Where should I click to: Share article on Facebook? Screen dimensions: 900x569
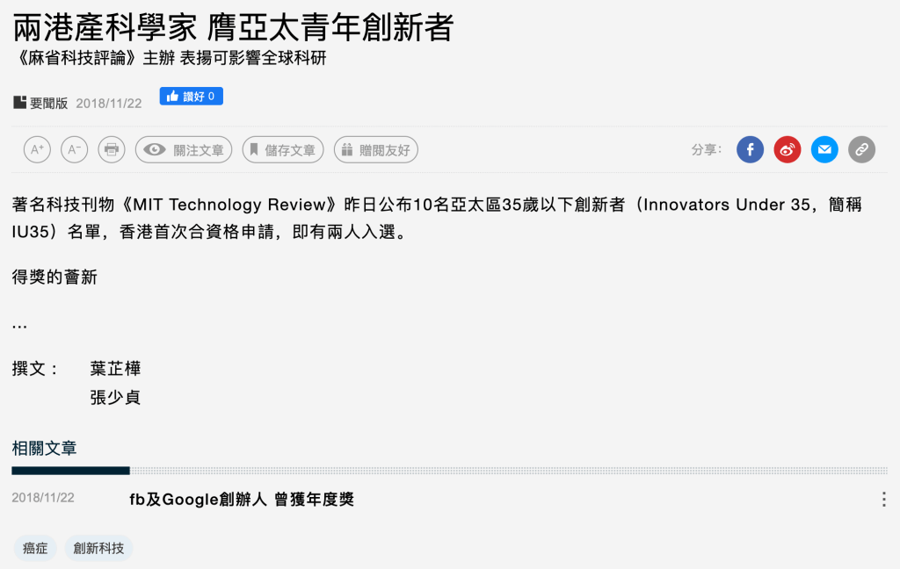[750, 150]
